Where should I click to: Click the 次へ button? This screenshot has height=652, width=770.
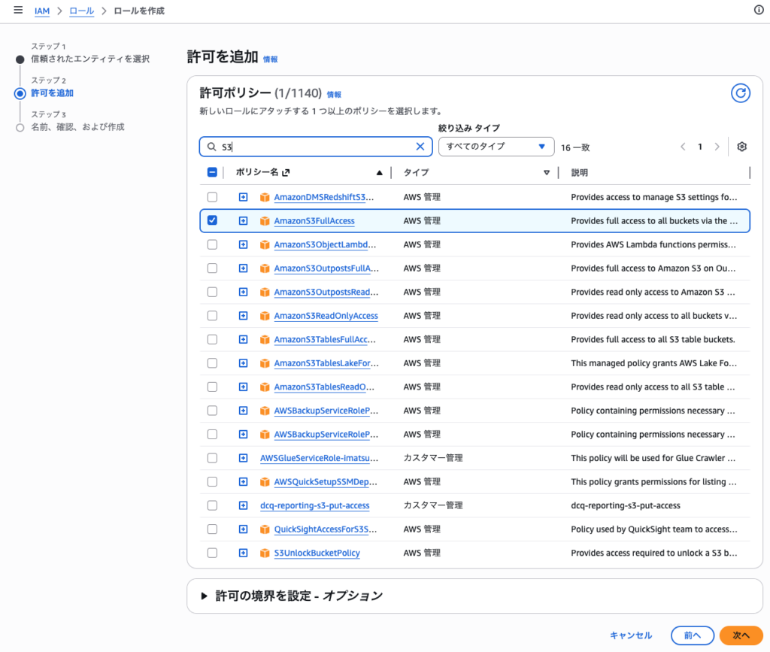pos(741,635)
